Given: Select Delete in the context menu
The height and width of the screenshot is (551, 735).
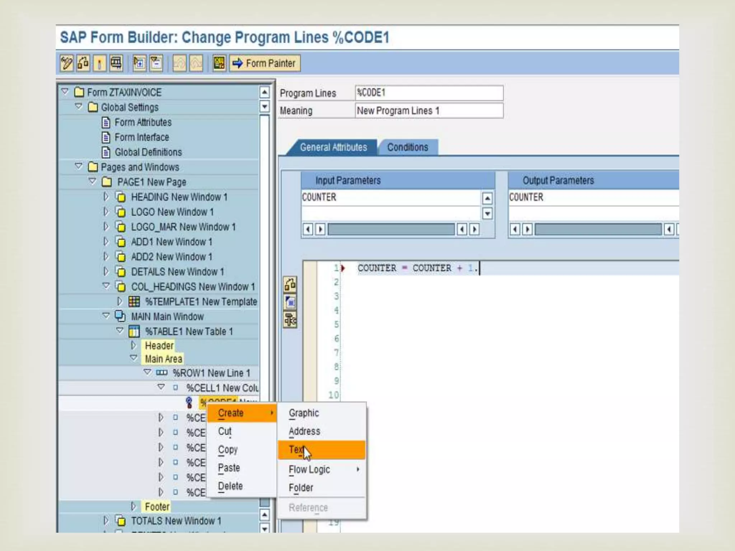Looking at the screenshot, I should [x=230, y=486].
